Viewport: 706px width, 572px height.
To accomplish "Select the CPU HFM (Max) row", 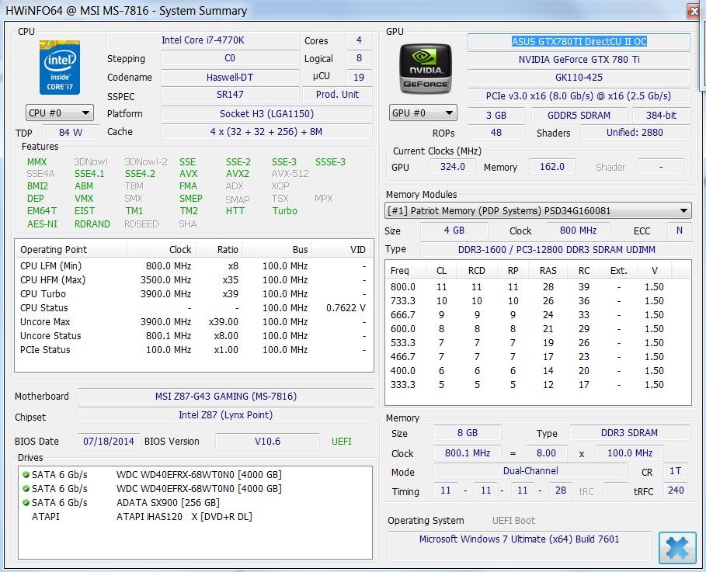I will (193, 280).
